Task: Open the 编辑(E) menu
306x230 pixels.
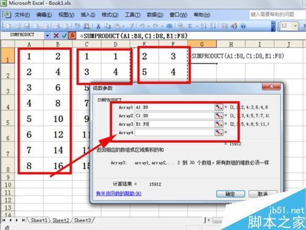Action: pyautogui.click(x=44, y=15)
